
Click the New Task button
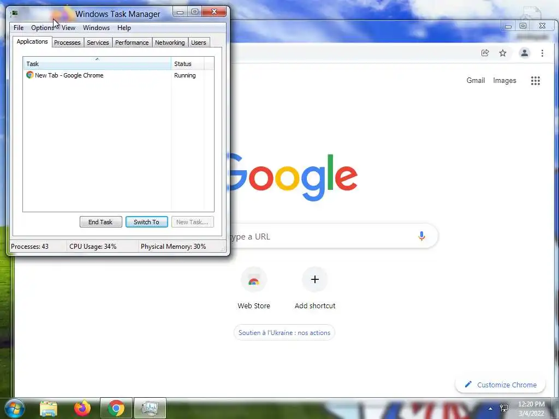(x=192, y=222)
